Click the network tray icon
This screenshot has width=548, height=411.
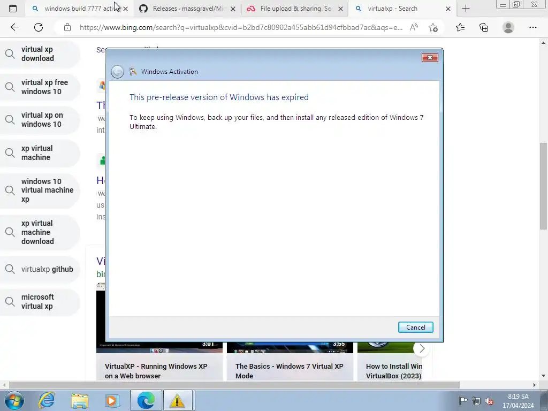click(x=476, y=400)
